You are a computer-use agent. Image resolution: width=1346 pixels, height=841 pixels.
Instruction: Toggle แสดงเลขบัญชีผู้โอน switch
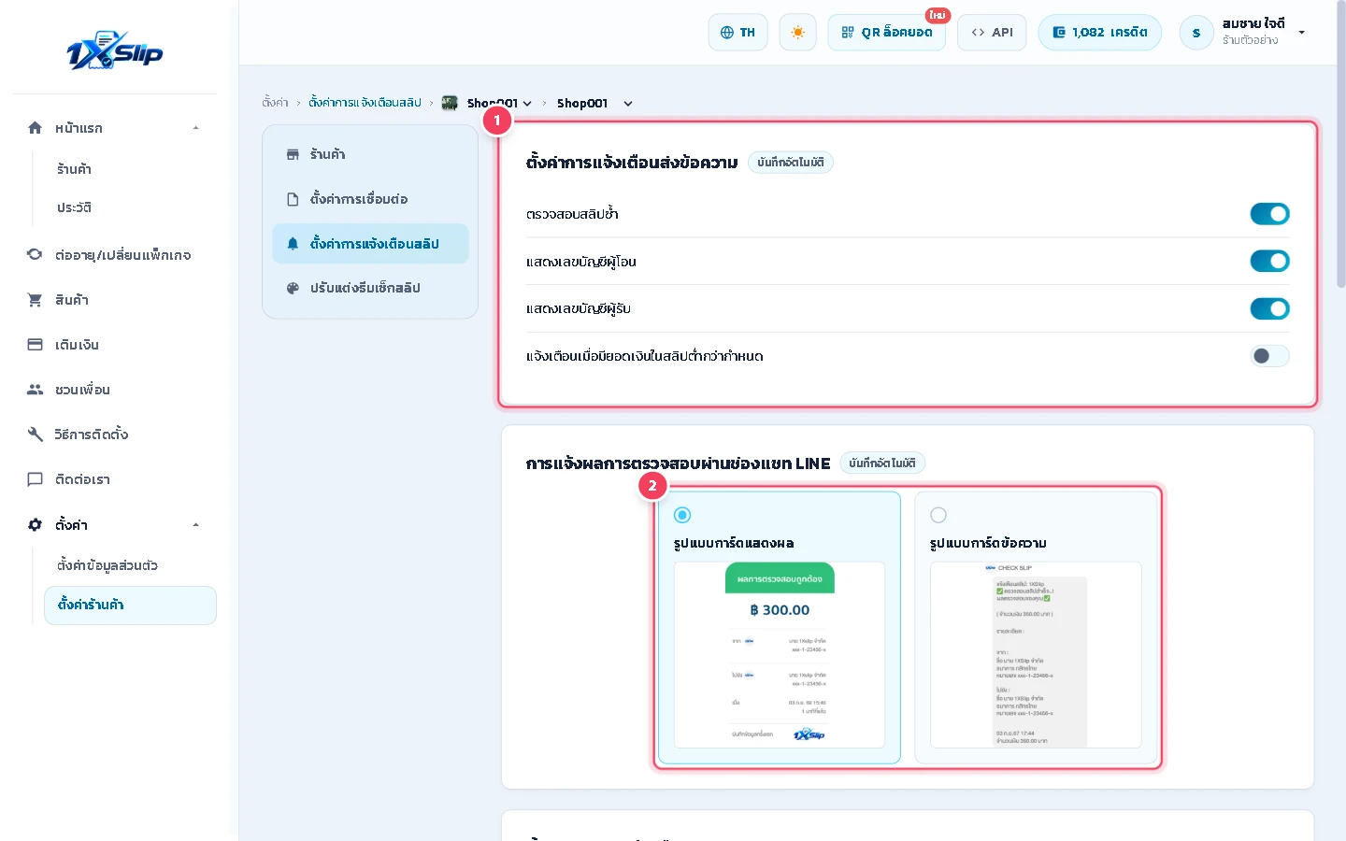coord(1269,261)
